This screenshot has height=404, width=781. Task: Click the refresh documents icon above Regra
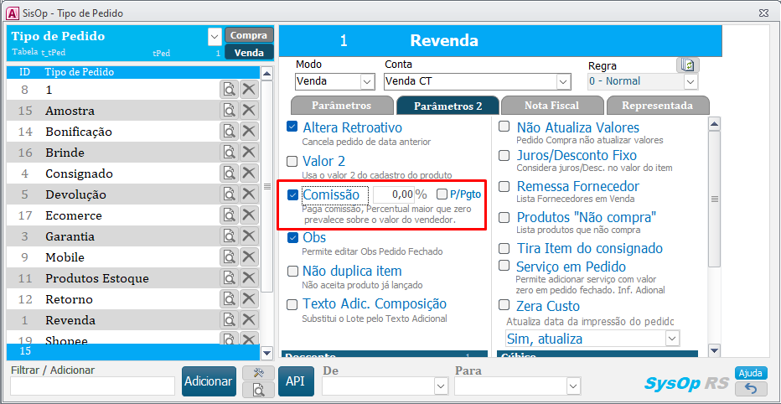coord(687,65)
